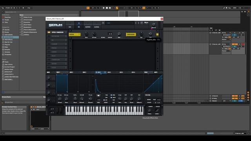The height and width of the screenshot is (141, 251).
Task: Click the Hyper Detune knob
Action: pyautogui.click(x=94, y=34)
